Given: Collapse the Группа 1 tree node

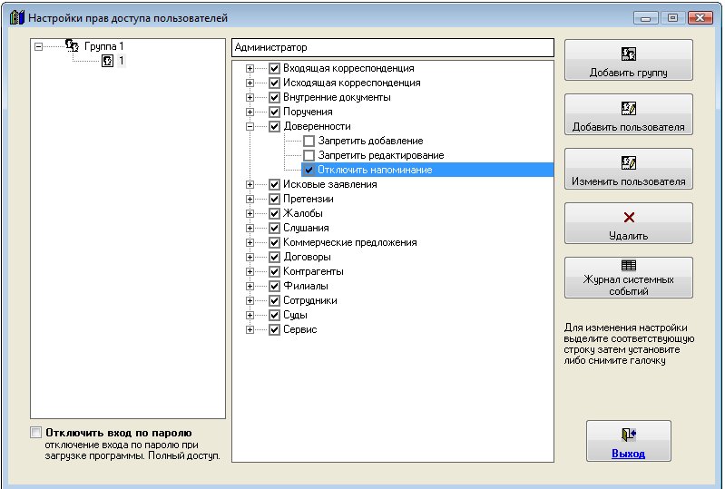Looking at the screenshot, I should 38,46.
